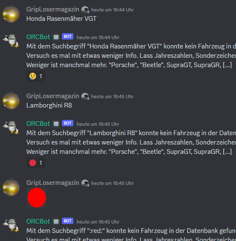Viewport: 236px width, 241px height.
Task: Click GripLosermagazin avatar beside Lamborghini R8 message
Action: click(11, 101)
